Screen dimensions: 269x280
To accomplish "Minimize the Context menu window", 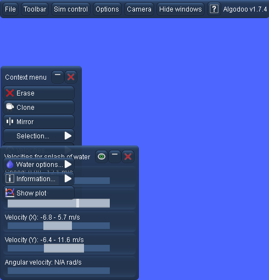I will (x=58, y=77).
